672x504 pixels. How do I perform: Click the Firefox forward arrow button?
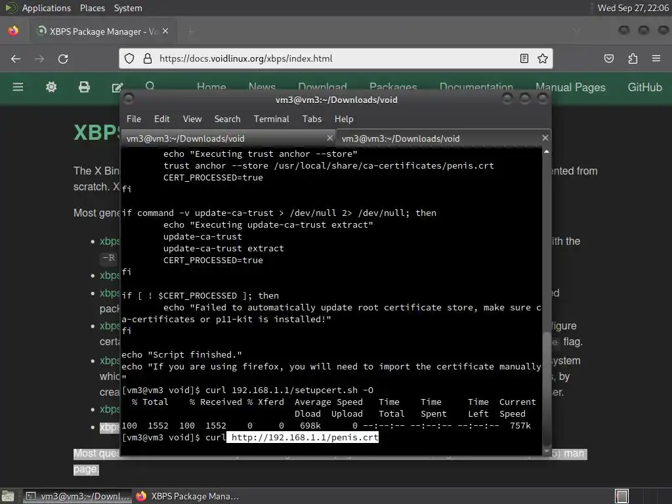click(x=39, y=58)
